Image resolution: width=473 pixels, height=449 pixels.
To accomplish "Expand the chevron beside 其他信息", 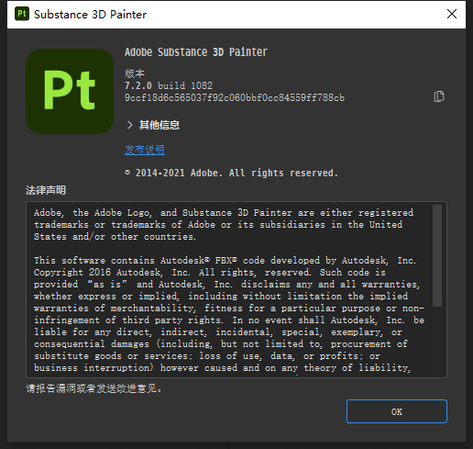I will 130,125.
